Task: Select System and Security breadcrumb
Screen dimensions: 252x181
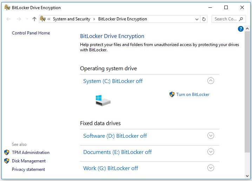Action: (72, 19)
